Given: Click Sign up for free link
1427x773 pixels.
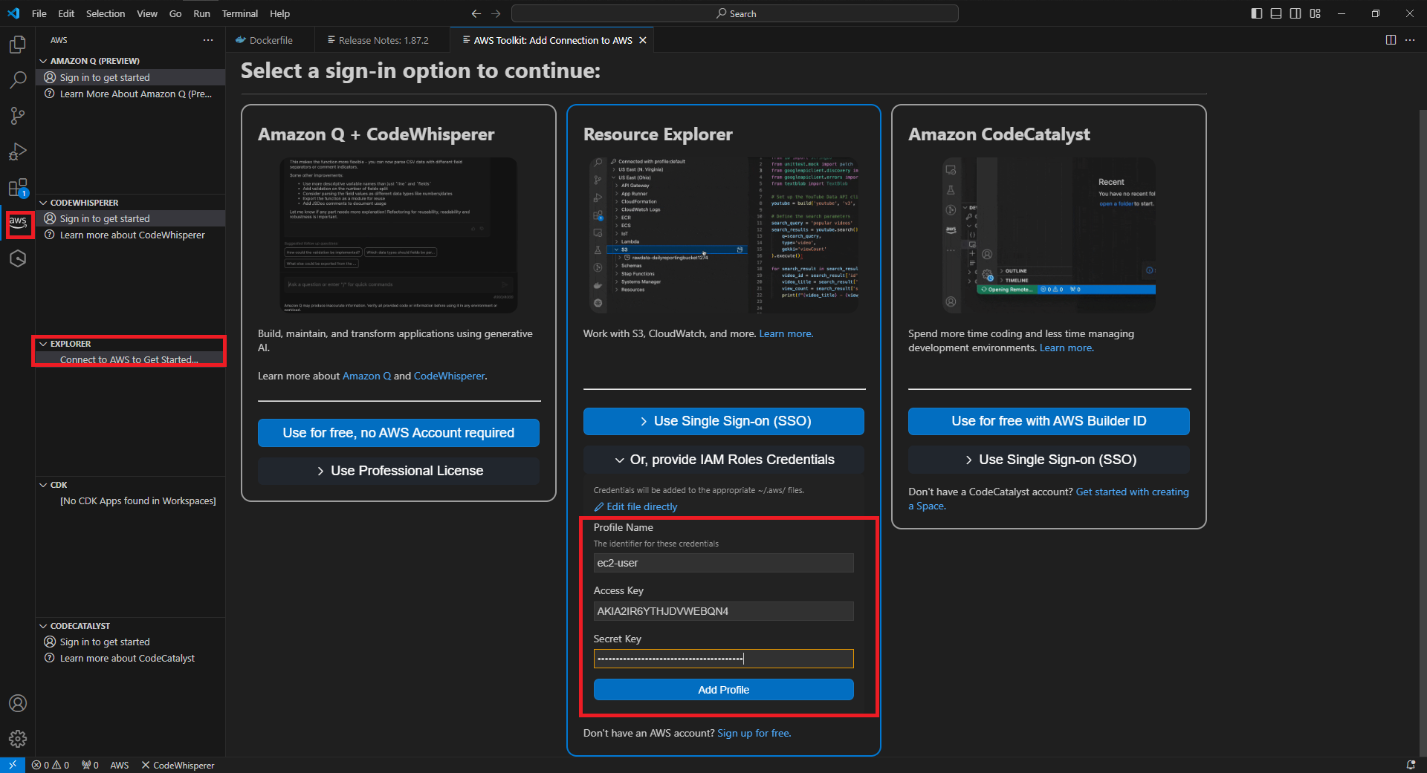Looking at the screenshot, I should coord(754,733).
